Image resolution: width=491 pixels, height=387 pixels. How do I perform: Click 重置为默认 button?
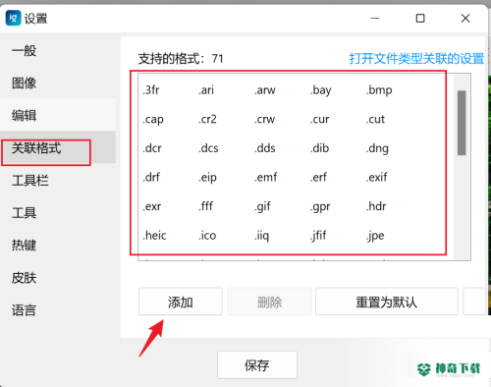[x=387, y=302]
